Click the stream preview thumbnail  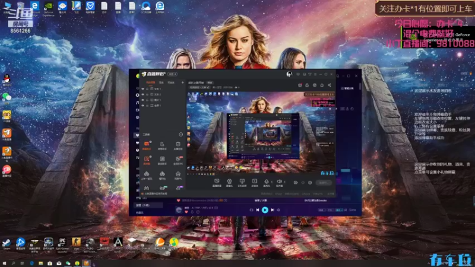pos(261,132)
